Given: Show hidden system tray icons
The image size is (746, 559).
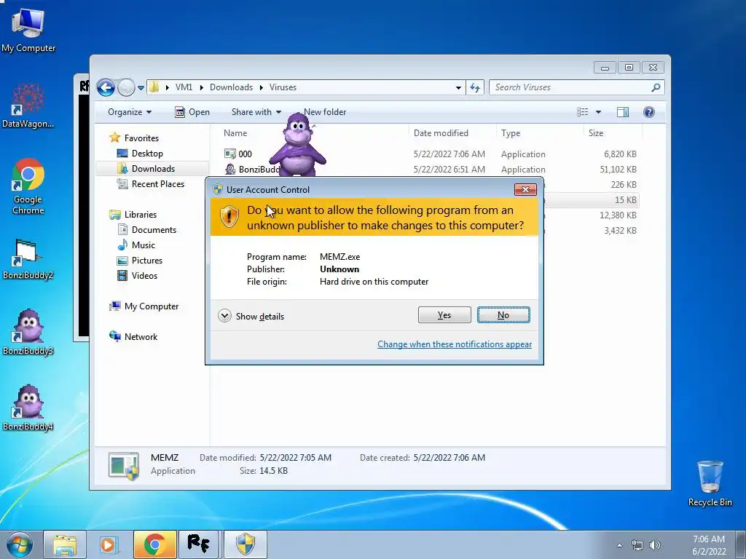Looking at the screenshot, I should click(x=619, y=545).
